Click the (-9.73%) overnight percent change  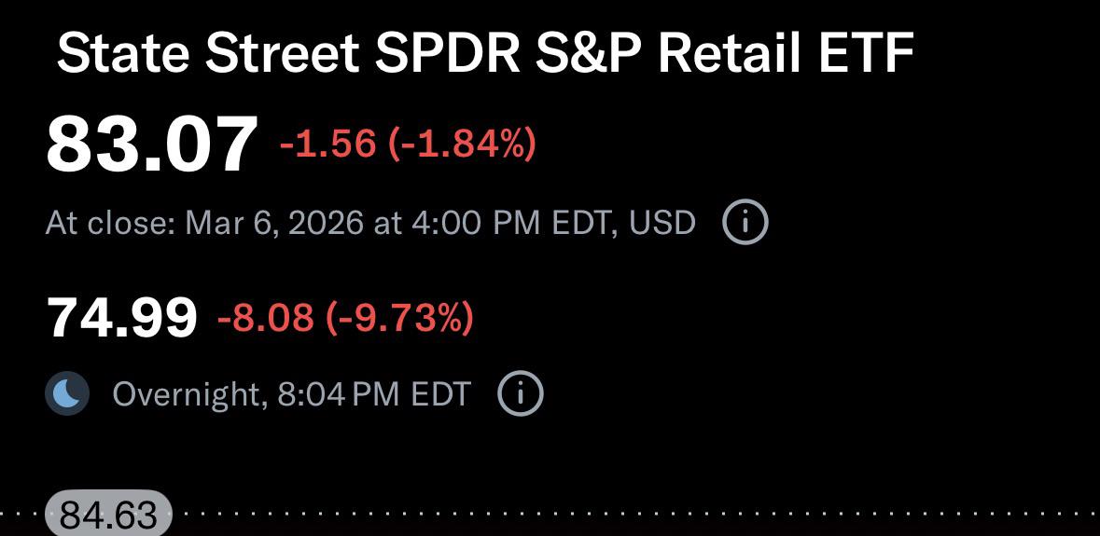point(399,318)
